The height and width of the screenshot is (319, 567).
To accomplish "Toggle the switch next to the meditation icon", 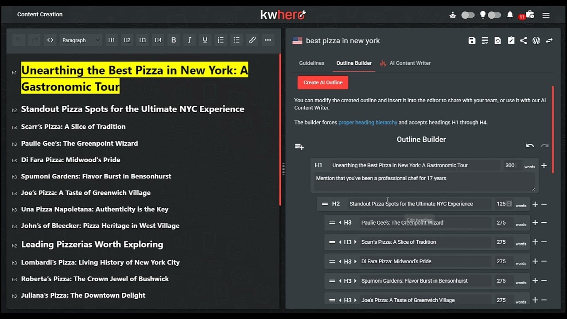I will [x=468, y=15].
